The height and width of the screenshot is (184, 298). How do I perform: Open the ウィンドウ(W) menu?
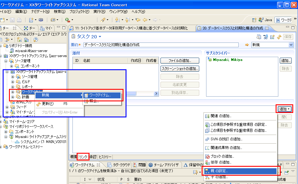click(118, 12)
